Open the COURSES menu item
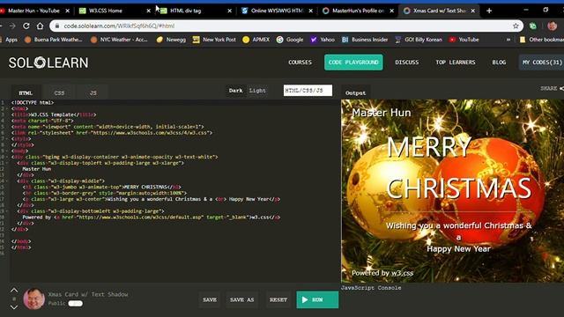The width and height of the screenshot is (564, 317). click(300, 63)
